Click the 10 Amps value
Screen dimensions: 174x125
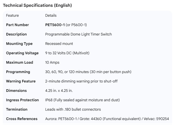(52, 62)
